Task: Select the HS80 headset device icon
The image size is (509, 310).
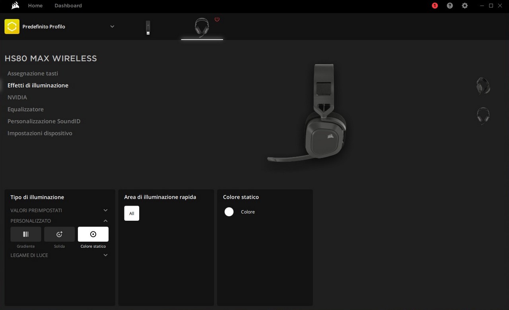Action: pyautogui.click(x=202, y=27)
